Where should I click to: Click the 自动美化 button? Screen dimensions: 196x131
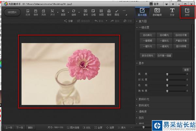click(148, 35)
